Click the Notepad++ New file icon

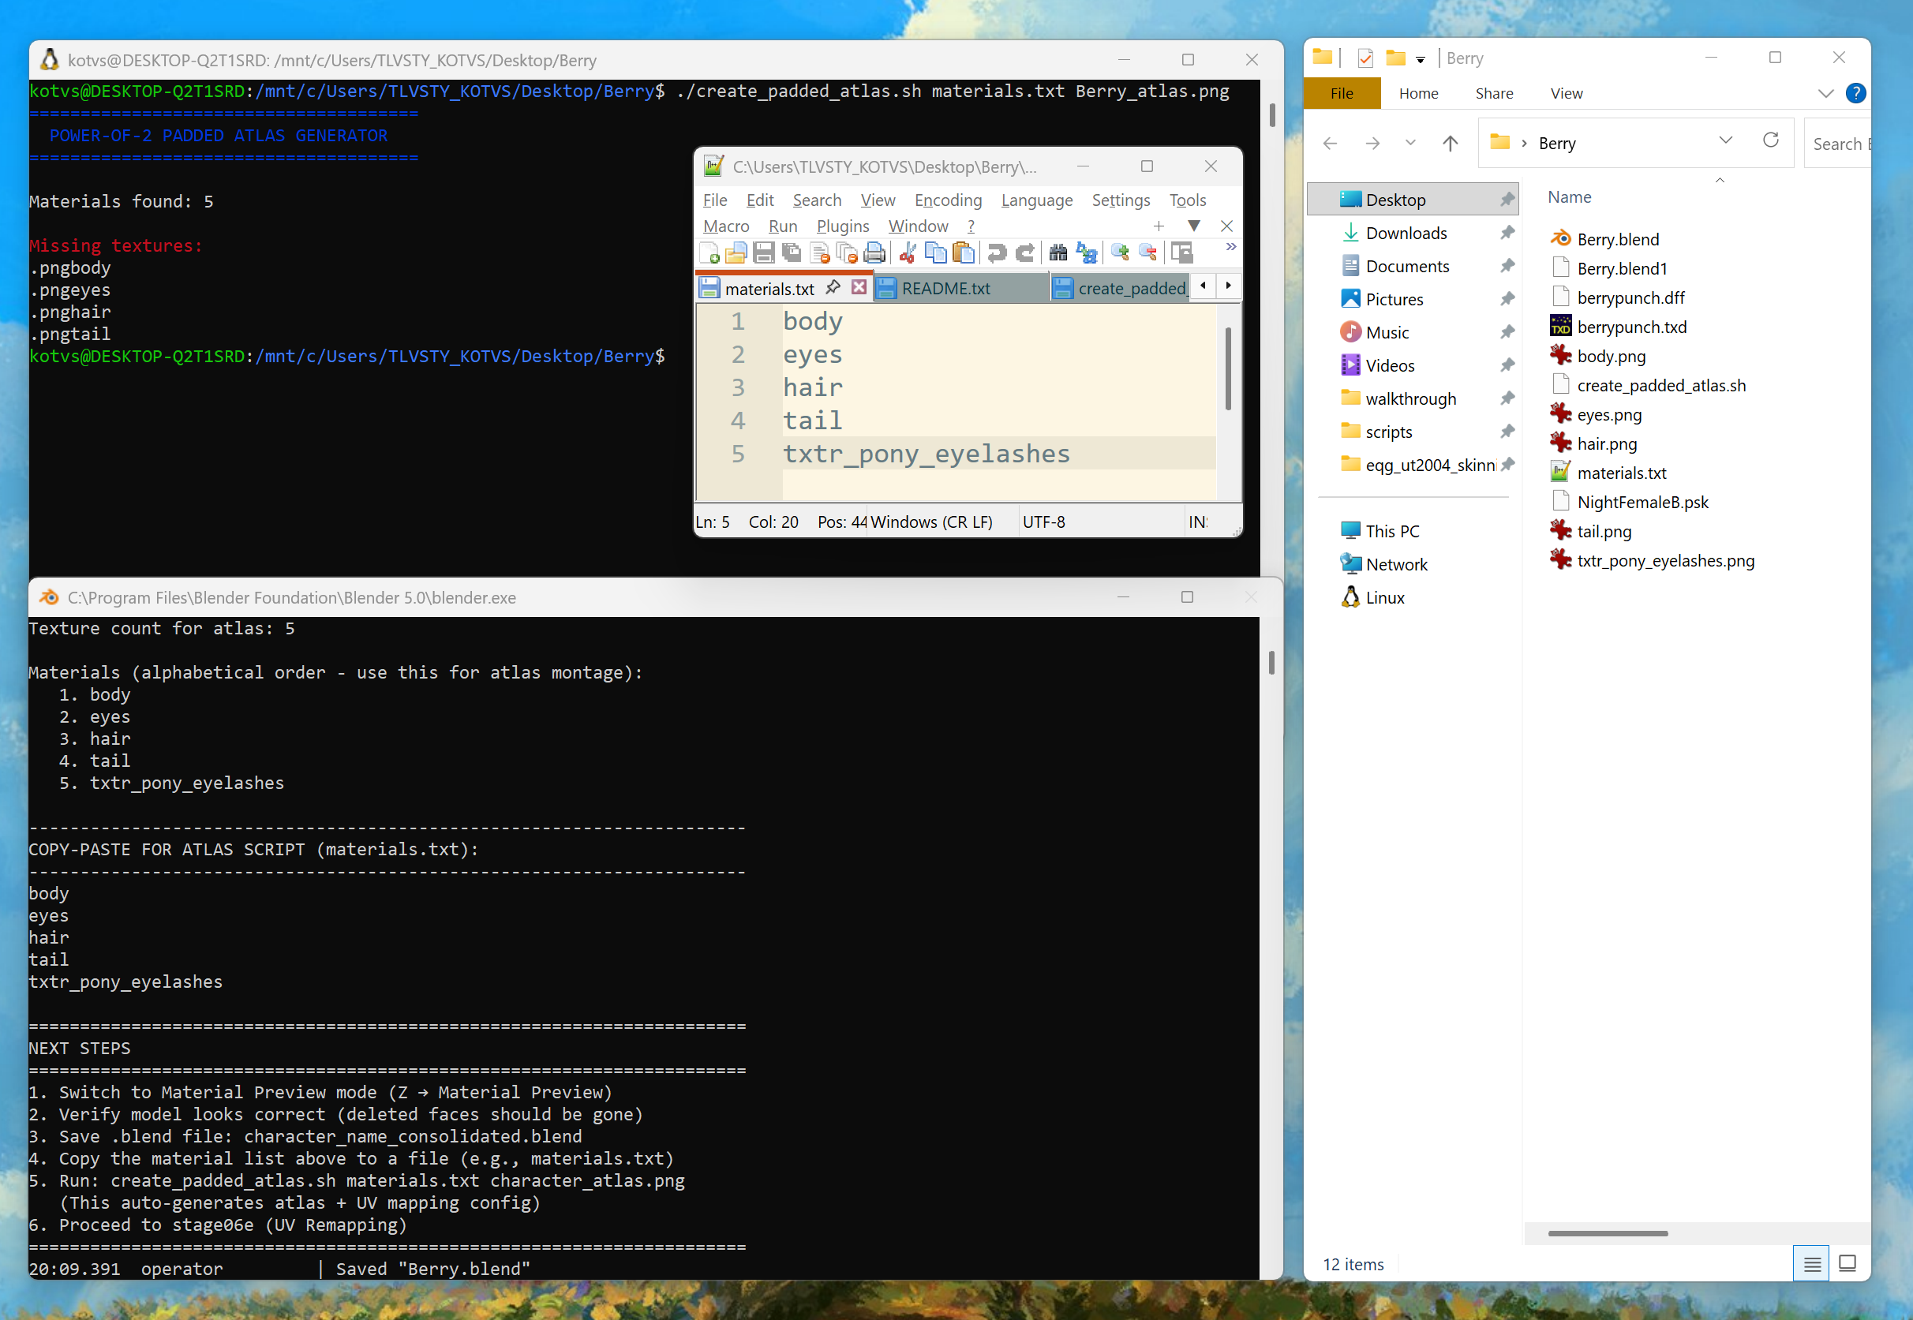tap(709, 253)
